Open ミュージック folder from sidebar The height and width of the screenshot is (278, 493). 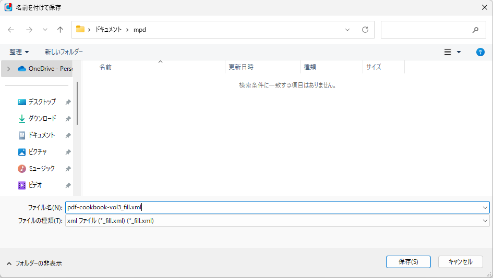coord(42,169)
